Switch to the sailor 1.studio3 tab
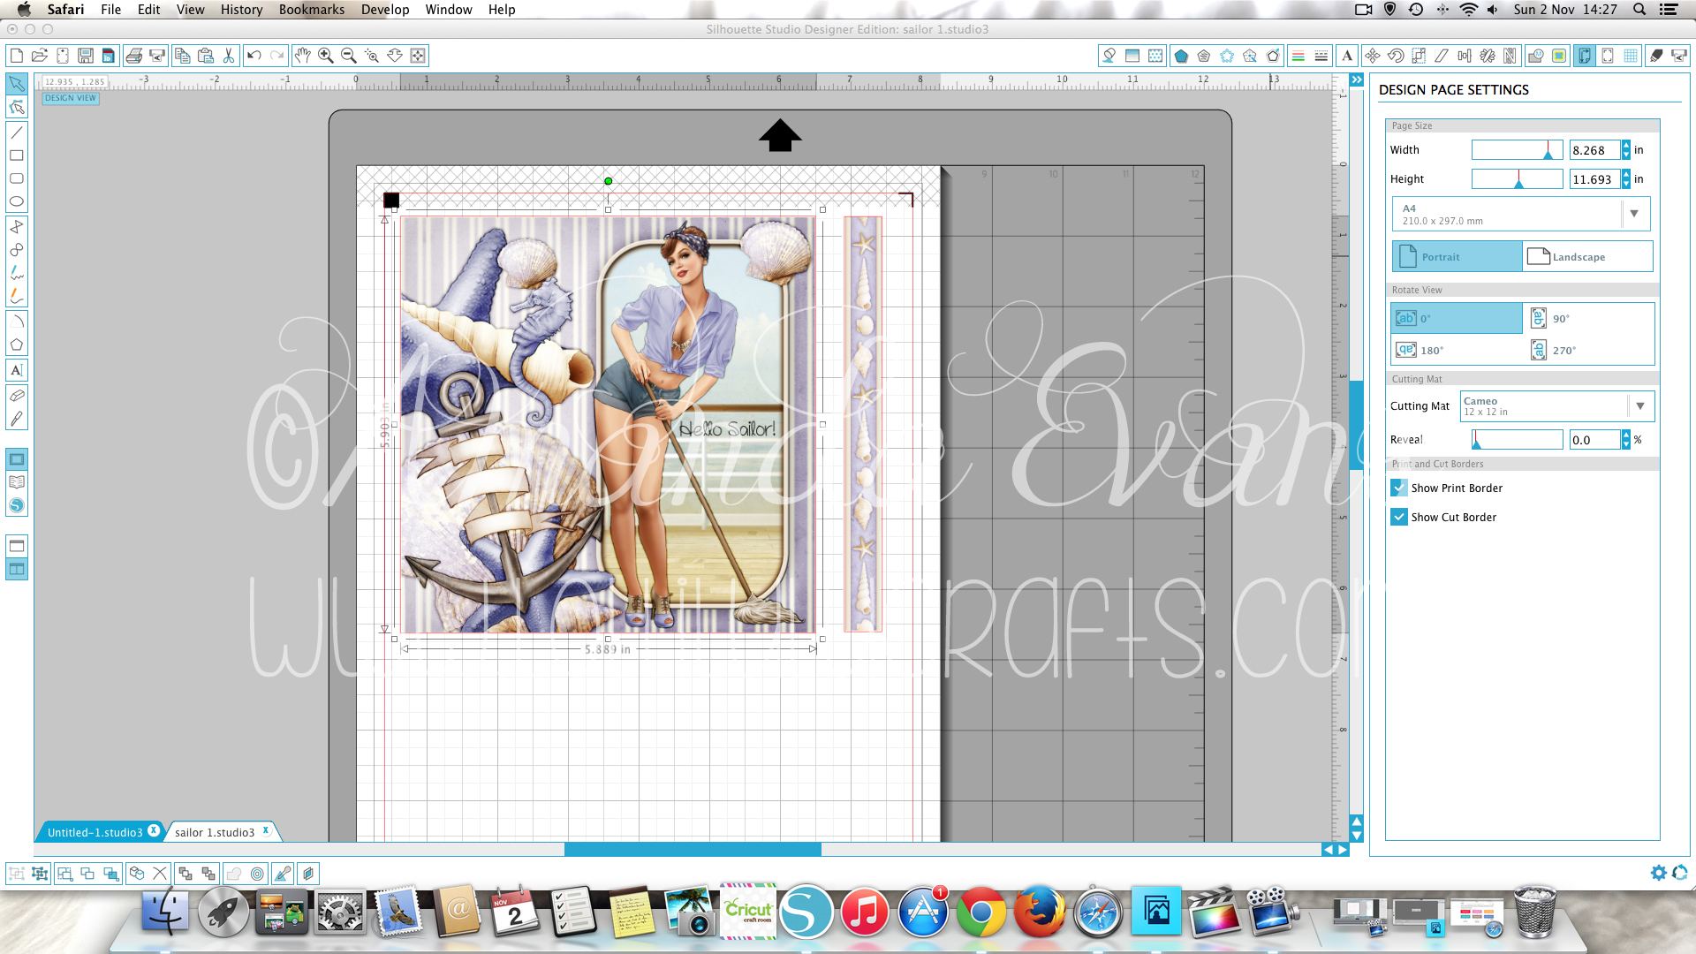Viewport: 1696px width, 954px height. tap(215, 832)
